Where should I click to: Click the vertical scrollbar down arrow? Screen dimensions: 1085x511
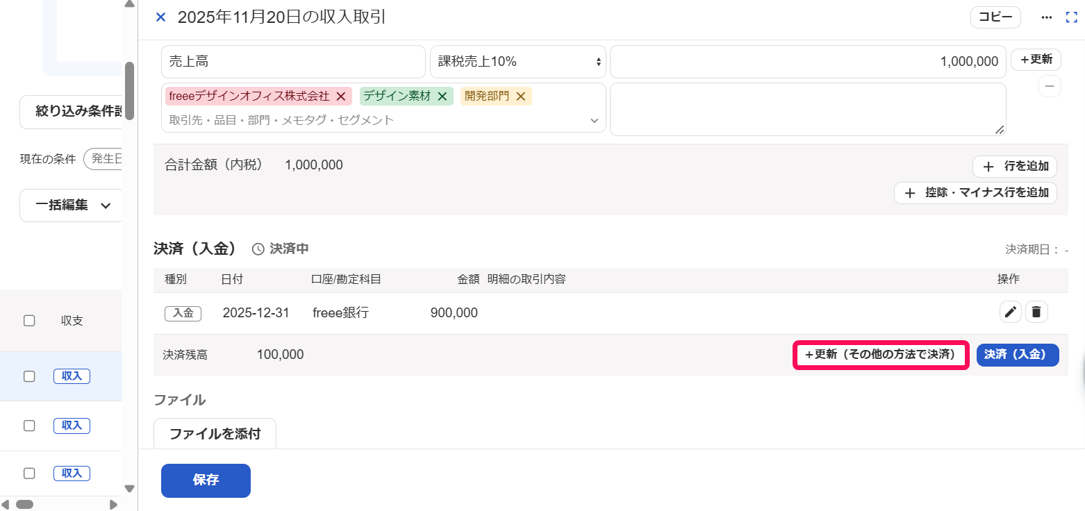tap(129, 489)
